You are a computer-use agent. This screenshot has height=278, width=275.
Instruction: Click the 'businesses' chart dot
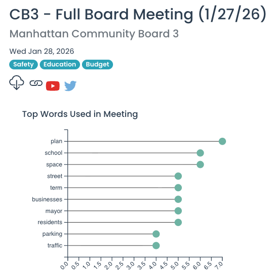(178, 199)
